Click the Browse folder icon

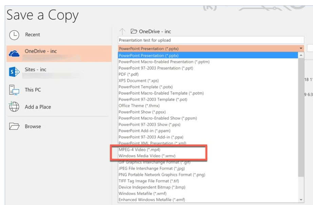point(14,127)
